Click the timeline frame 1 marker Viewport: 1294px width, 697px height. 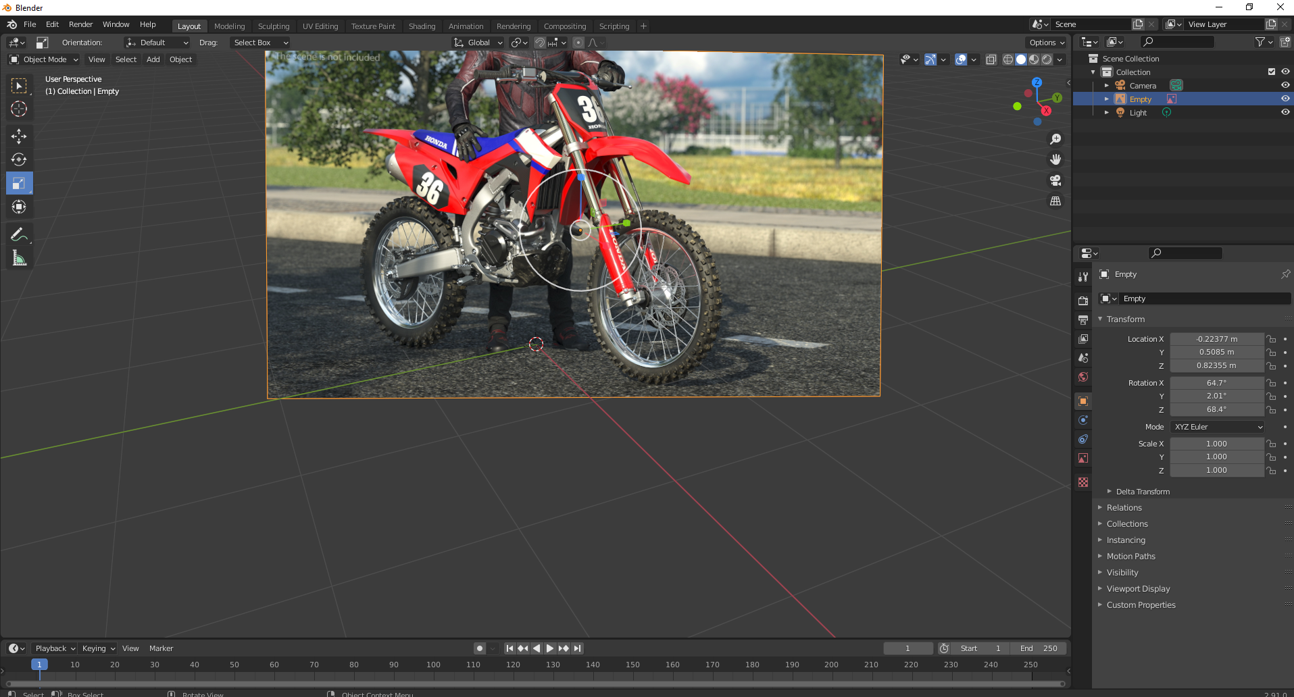pyautogui.click(x=39, y=665)
